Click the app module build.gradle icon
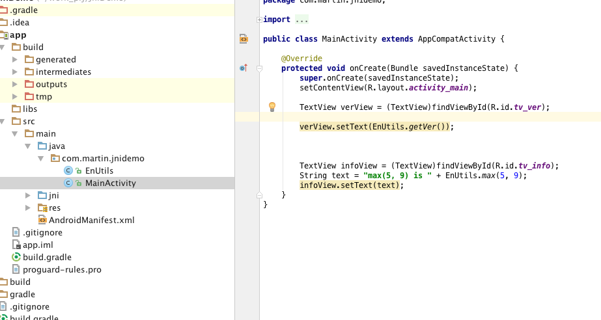601x320 pixels. pyautogui.click(x=16, y=257)
